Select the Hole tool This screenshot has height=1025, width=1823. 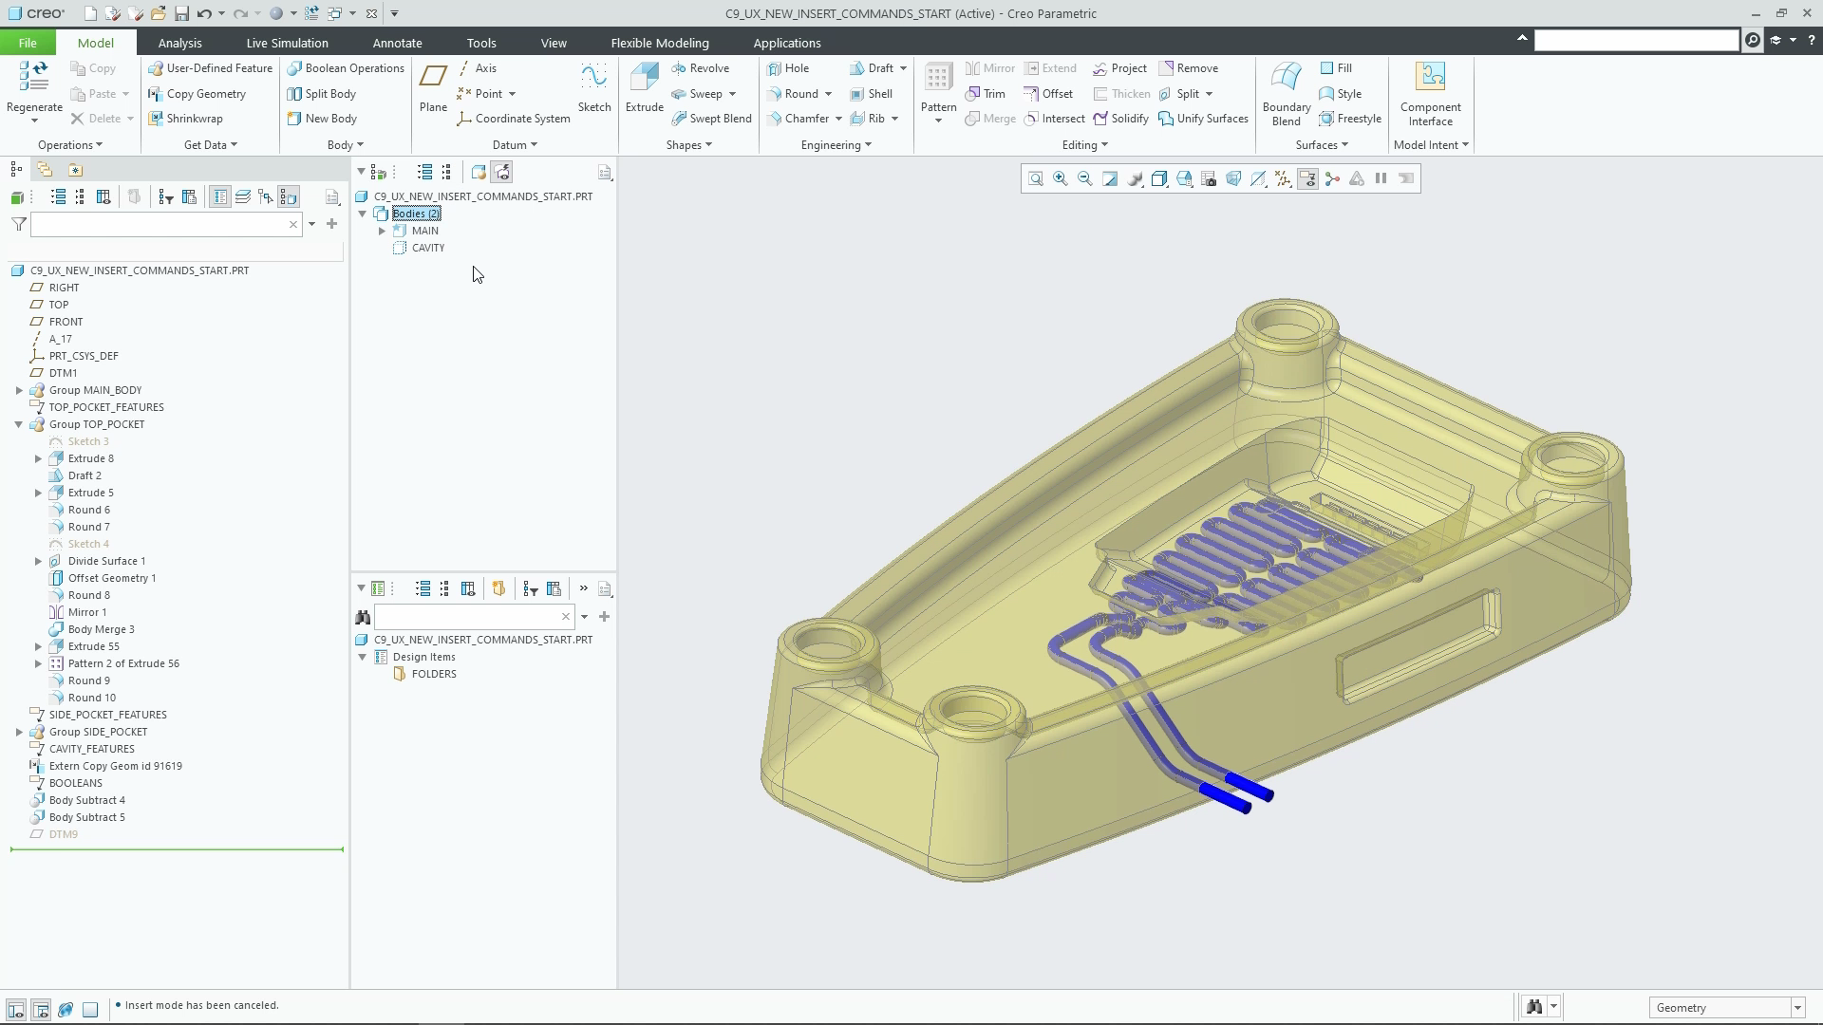tap(788, 68)
